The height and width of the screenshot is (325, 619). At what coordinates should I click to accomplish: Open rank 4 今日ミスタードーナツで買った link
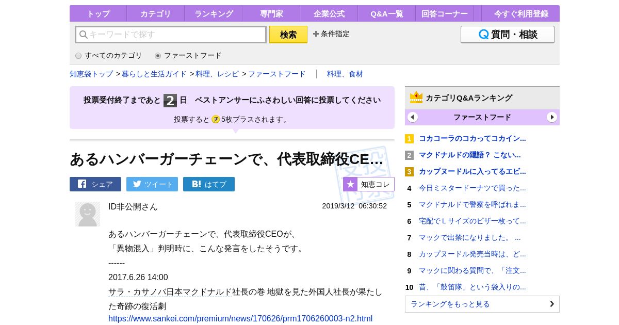(x=473, y=188)
